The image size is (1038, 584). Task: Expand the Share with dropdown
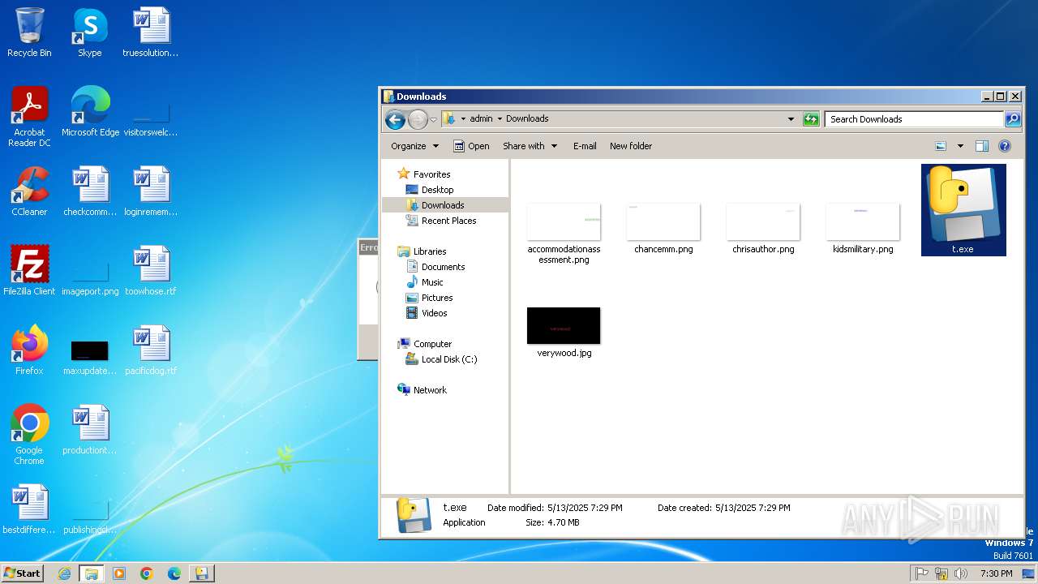pos(530,146)
